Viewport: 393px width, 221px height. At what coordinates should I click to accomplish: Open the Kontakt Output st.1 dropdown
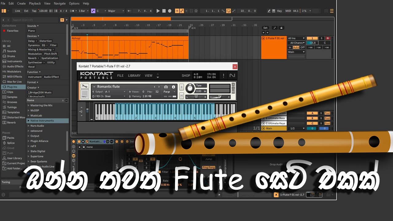click(x=109, y=92)
